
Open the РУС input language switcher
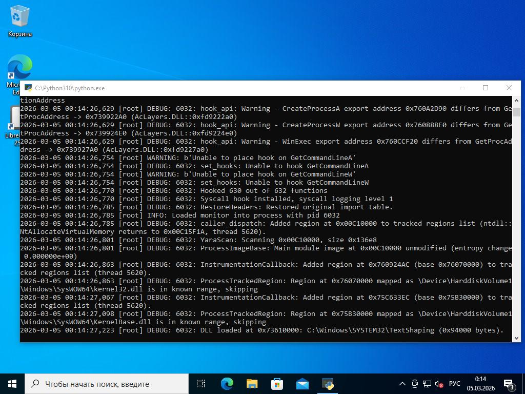coord(454,384)
